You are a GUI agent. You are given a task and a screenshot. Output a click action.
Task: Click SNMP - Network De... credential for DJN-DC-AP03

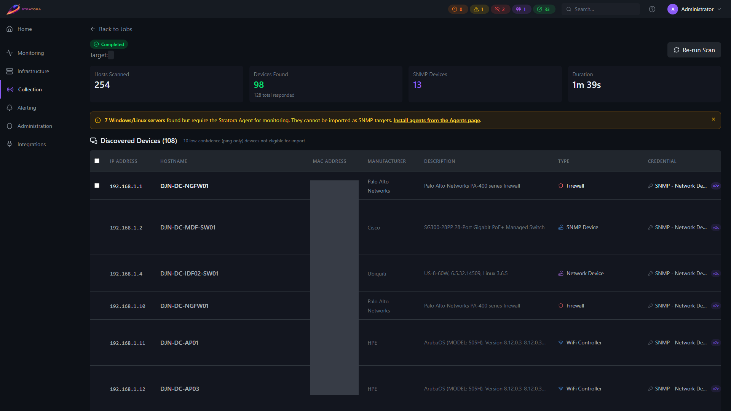tap(680, 389)
